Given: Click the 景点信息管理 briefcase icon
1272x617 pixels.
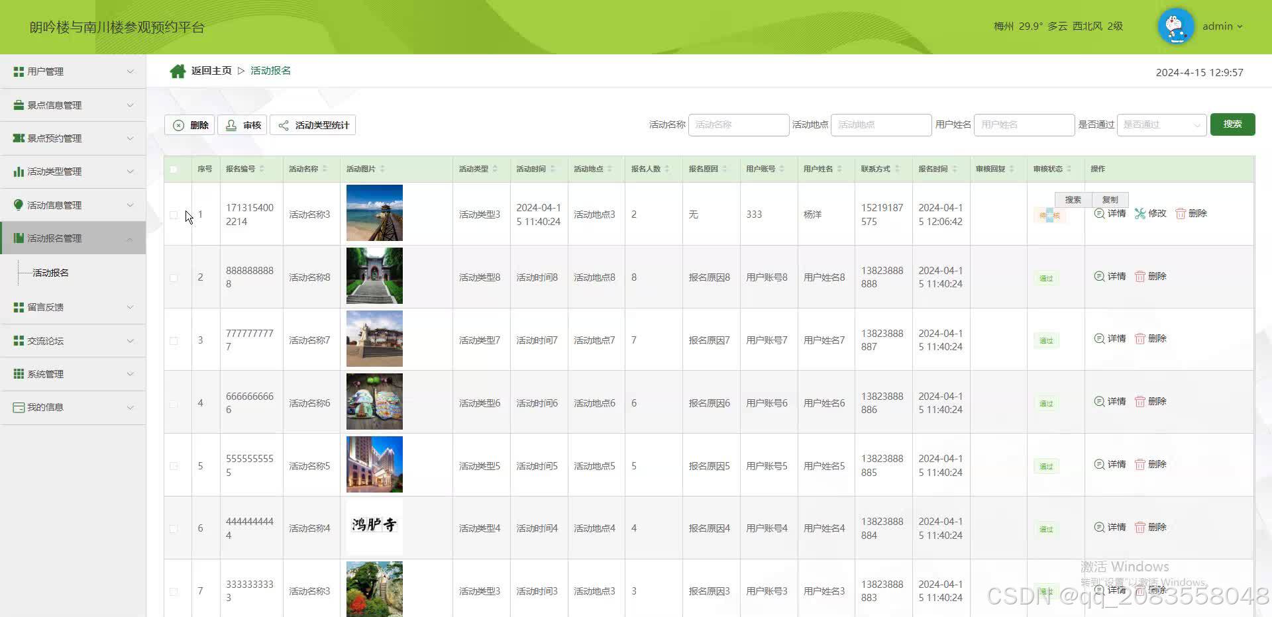Looking at the screenshot, I should click(19, 105).
